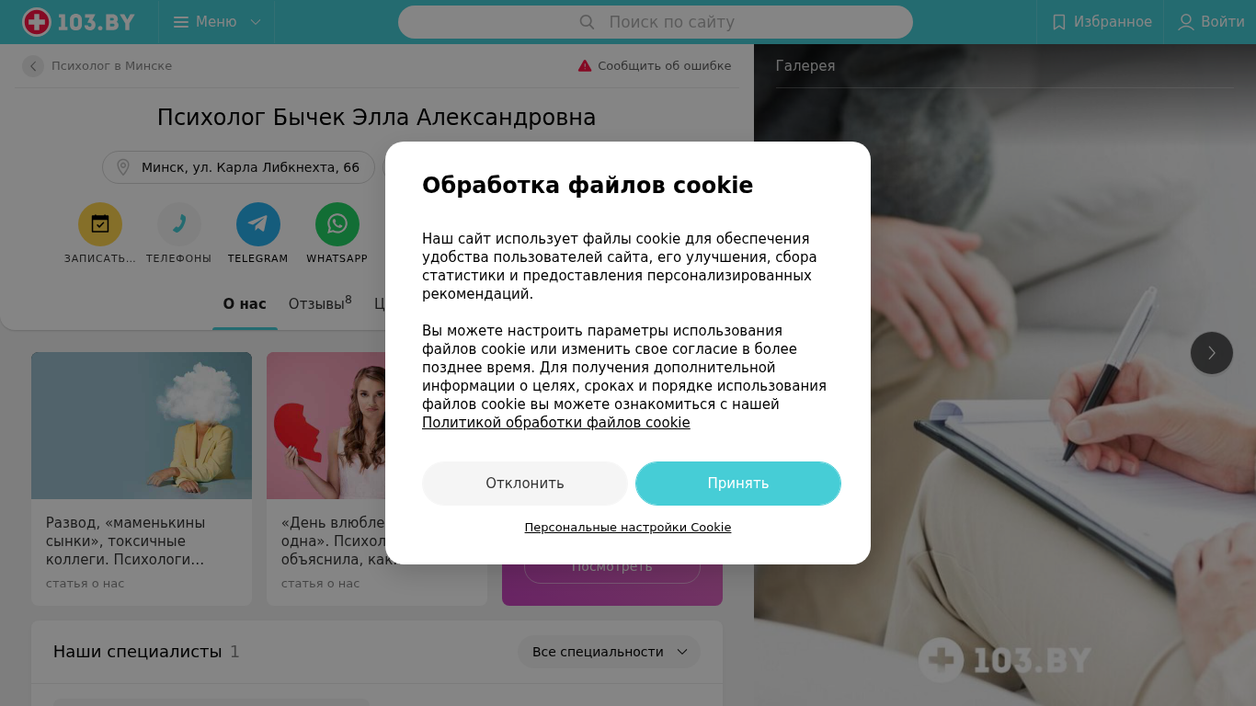
Task: Switch to the Отзывы tab
Action: tap(320, 303)
